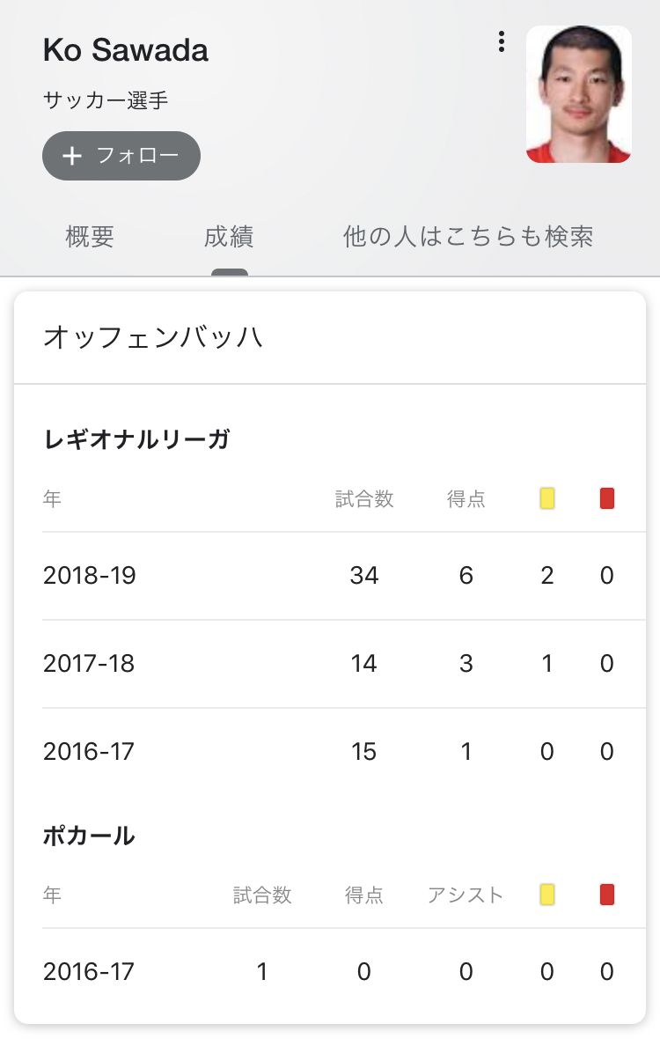Click red card icon in ポカール table
This screenshot has width=660, height=1046.
[606, 895]
